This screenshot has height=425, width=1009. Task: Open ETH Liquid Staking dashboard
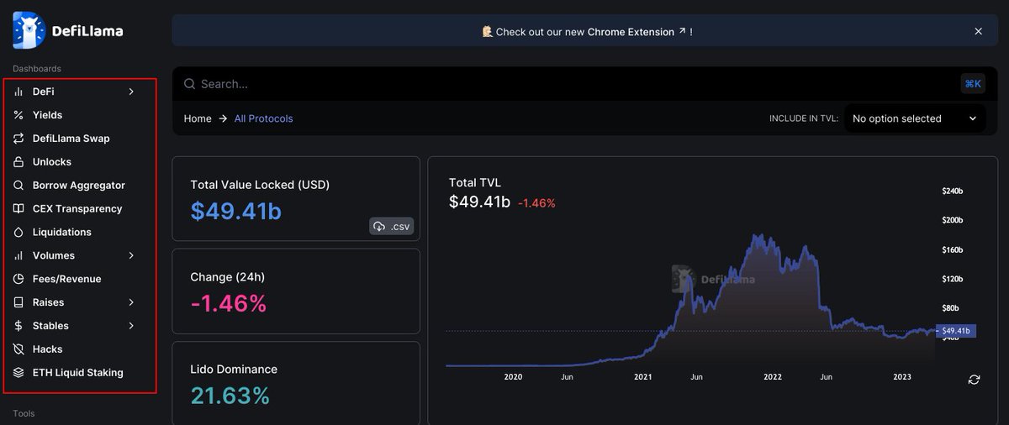click(x=78, y=373)
